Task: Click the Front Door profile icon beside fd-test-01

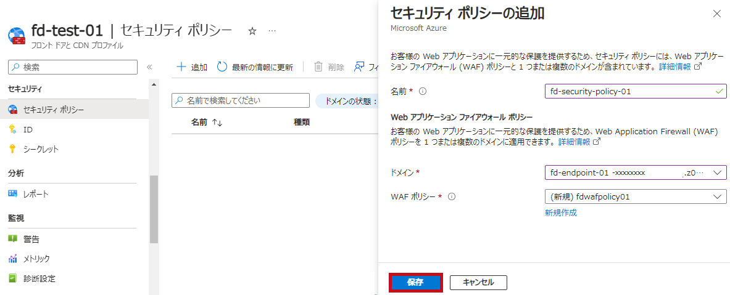Action: [17, 36]
